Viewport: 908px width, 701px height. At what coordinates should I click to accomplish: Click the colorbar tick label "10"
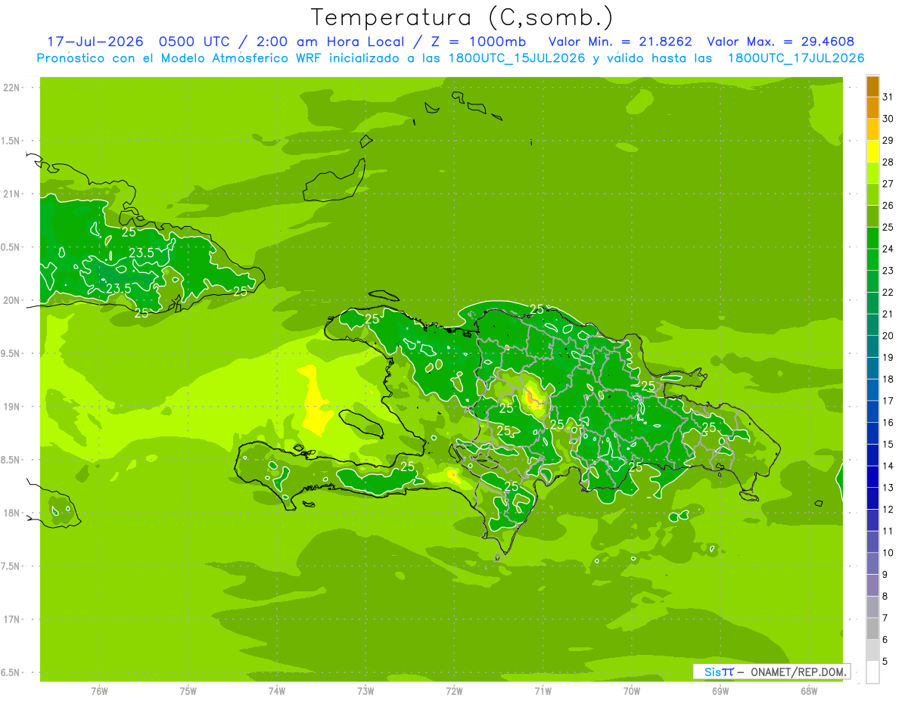[x=888, y=553]
